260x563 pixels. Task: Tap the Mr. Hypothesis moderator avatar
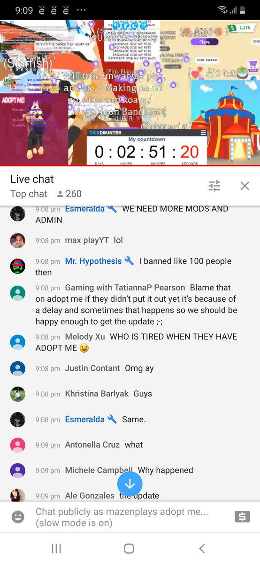pos(18,266)
